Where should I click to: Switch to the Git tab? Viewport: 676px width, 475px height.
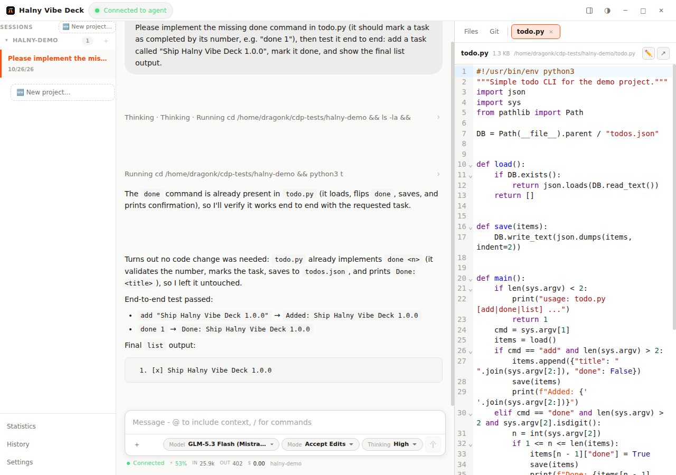[494, 32]
